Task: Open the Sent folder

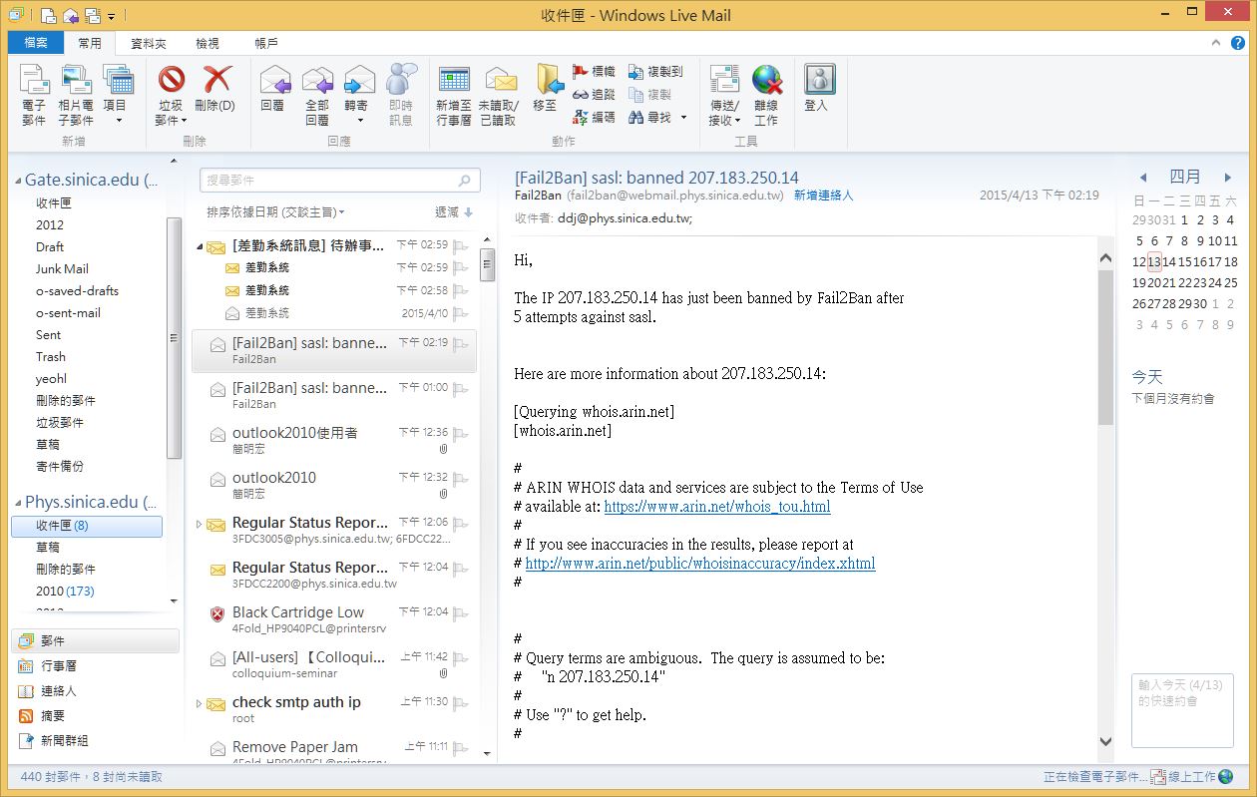Action: point(48,334)
